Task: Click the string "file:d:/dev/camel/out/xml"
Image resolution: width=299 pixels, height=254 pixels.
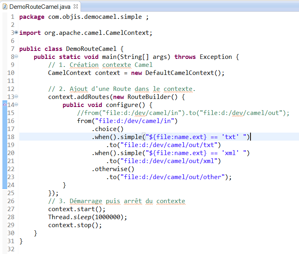Action: (169, 161)
